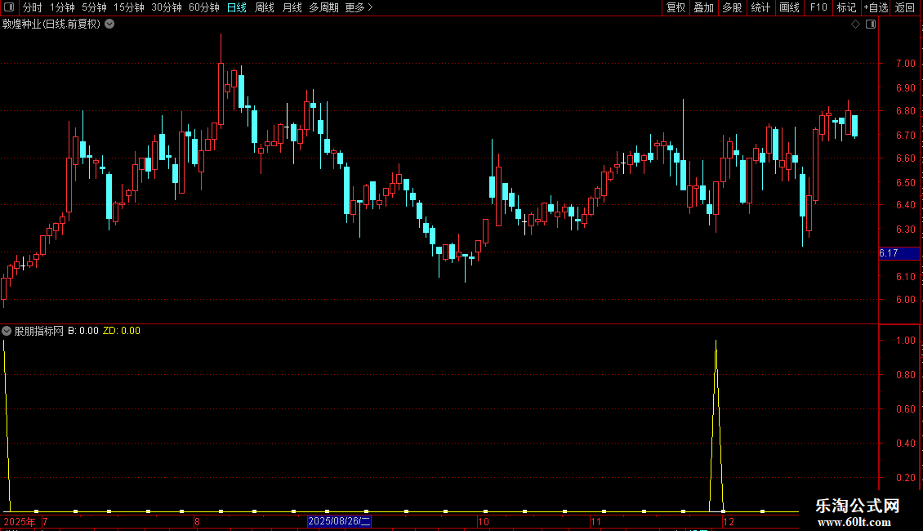Click the 1.00 indicator axis label
The image size is (923, 531).
coord(905,341)
